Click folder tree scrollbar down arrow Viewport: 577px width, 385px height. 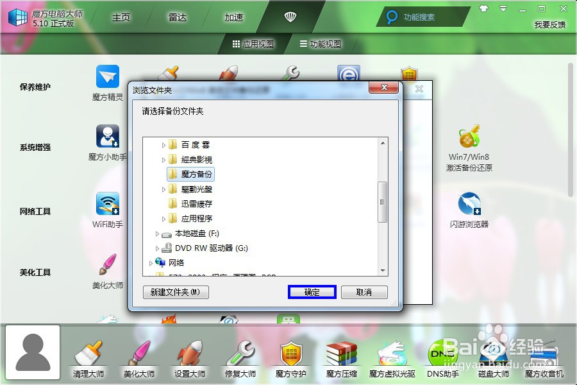pyautogui.click(x=383, y=271)
